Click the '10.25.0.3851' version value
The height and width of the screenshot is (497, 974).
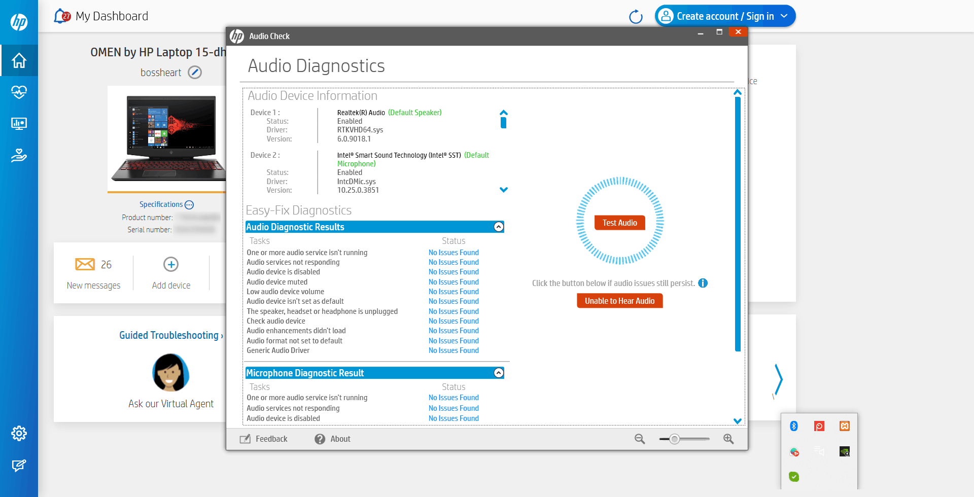[358, 190]
